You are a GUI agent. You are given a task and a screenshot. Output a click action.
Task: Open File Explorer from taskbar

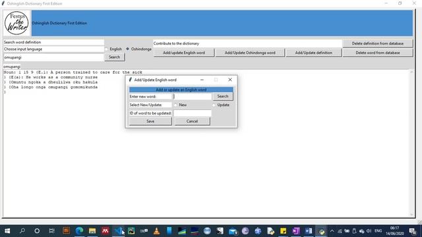pyautogui.click(x=92, y=231)
